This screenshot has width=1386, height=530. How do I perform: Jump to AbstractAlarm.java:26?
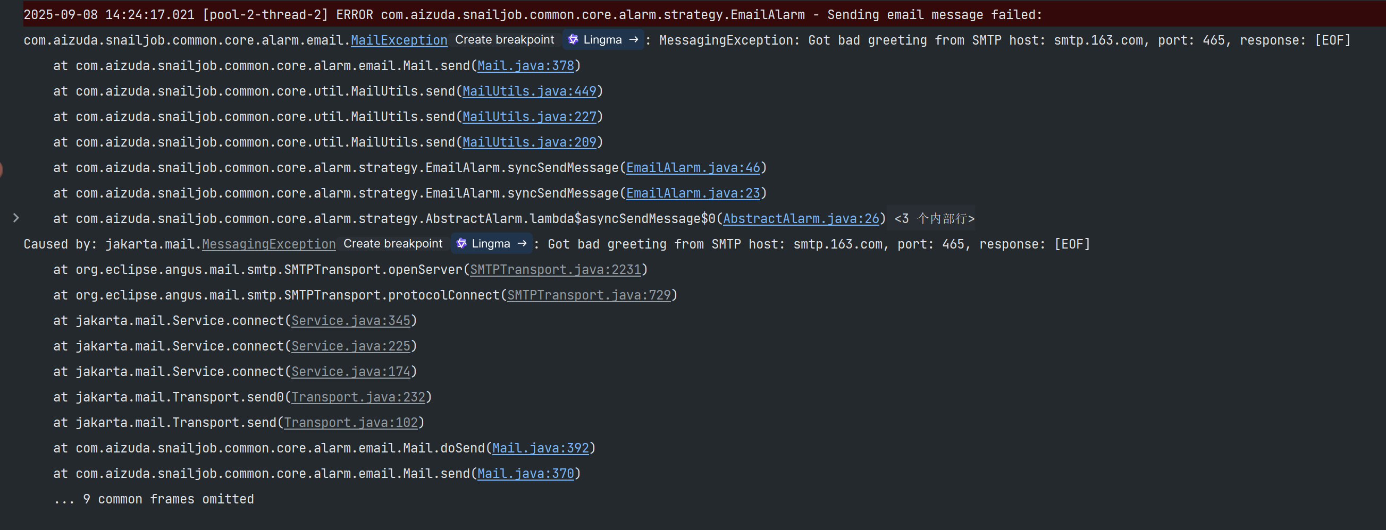coord(801,219)
